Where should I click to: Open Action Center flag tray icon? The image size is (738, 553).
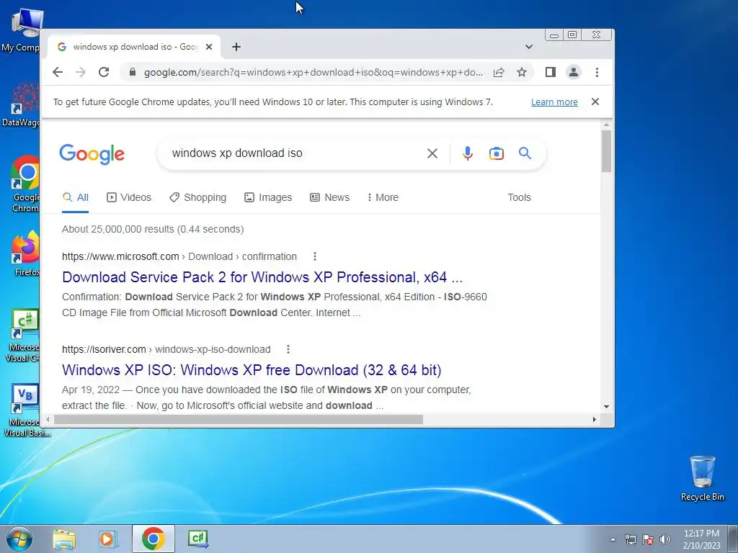(x=648, y=539)
